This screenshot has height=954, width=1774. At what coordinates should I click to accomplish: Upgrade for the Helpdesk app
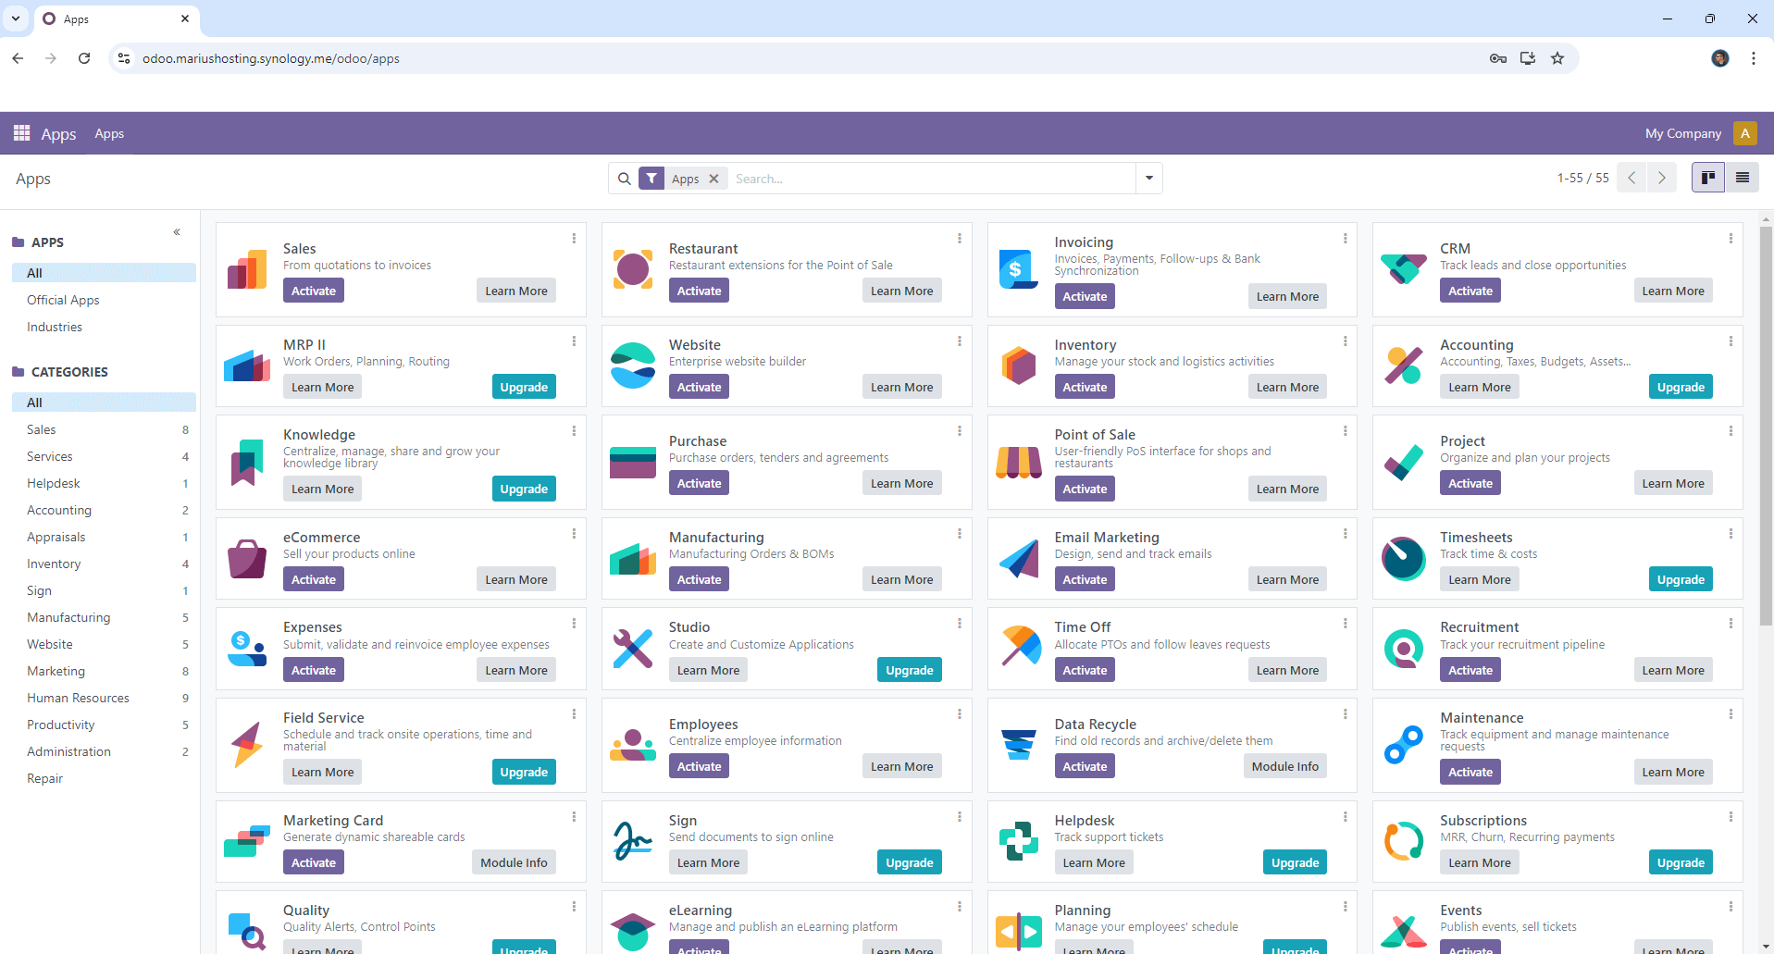click(1295, 862)
